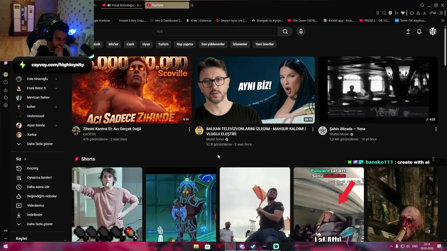447x251 pixels.
Task: Open browser profile icon in toolbar
Action: [x=418, y=13]
